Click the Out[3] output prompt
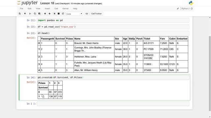Image resolution: width=211 pixels, height=118 pixels. [31, 38]
